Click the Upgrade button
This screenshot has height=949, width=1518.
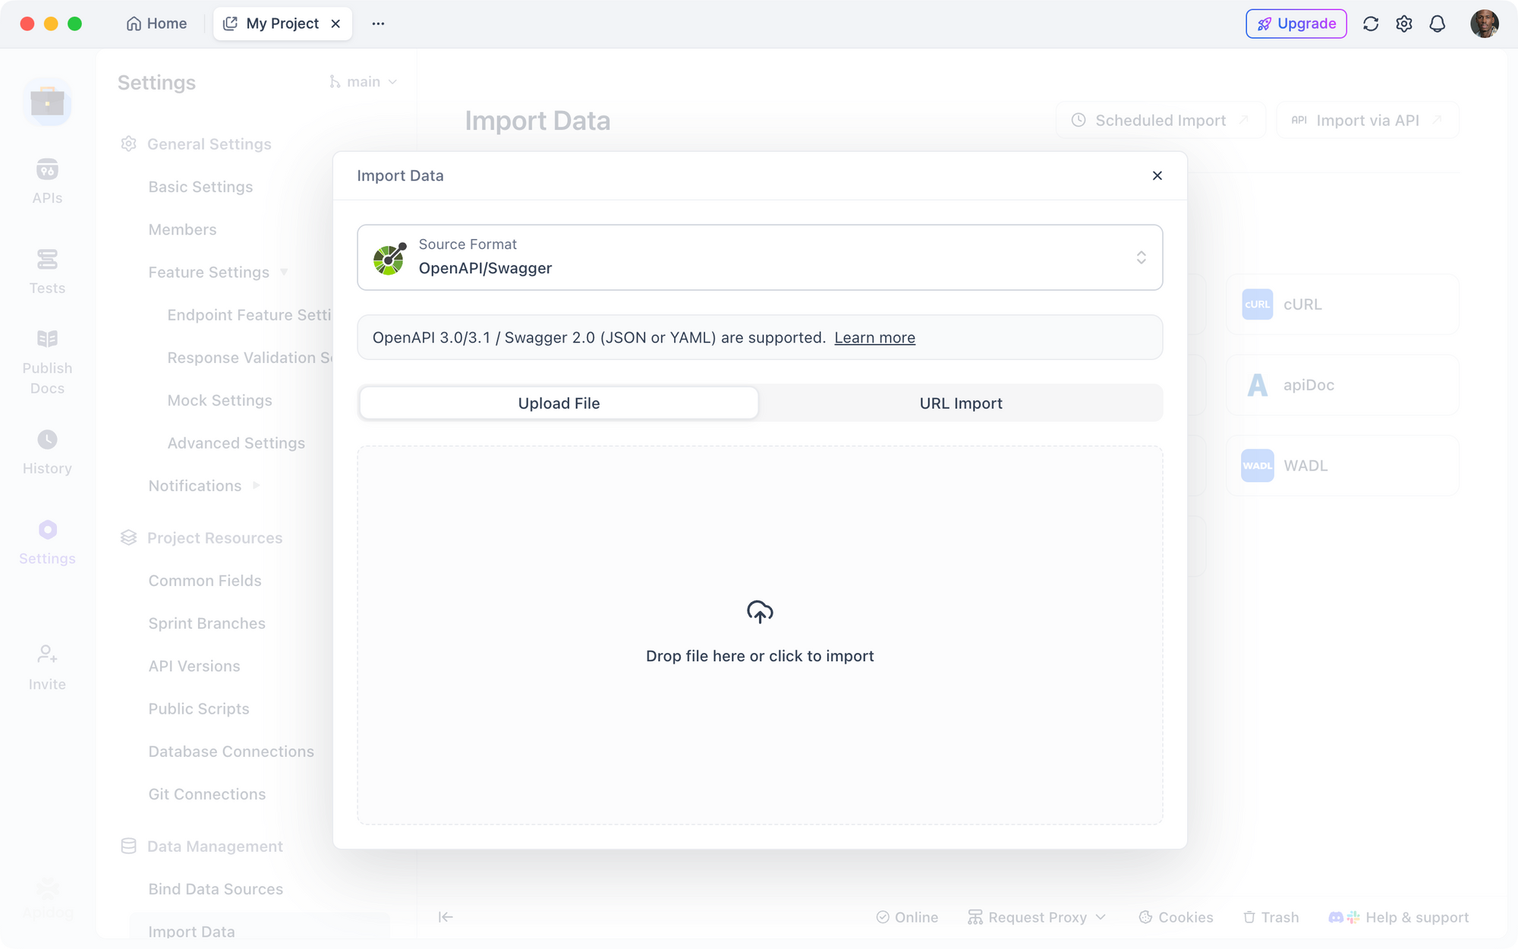(1296, 24)
